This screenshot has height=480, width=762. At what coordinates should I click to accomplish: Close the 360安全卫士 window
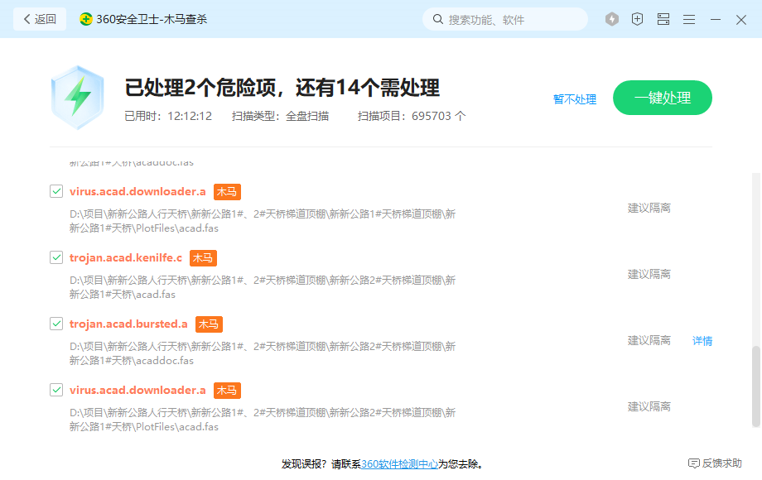coord(741,19)
